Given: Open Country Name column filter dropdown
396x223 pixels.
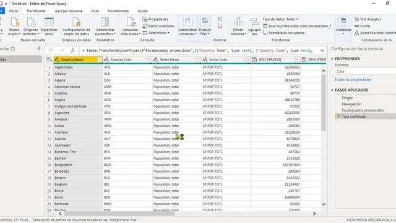Looking at the screenshot, I should point(100,59).
